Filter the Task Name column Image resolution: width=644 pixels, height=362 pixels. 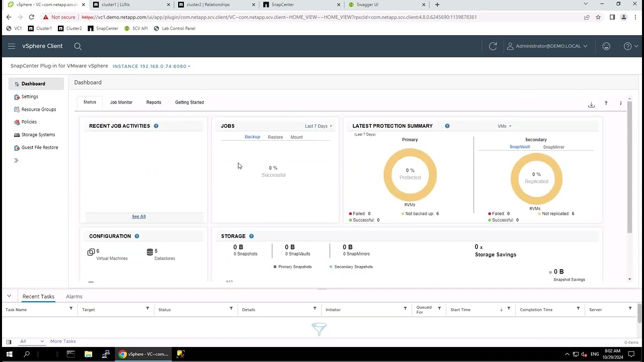[71, 308]
